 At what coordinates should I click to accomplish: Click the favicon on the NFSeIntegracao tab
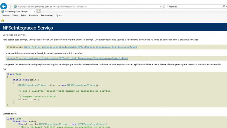click(3, 11)
